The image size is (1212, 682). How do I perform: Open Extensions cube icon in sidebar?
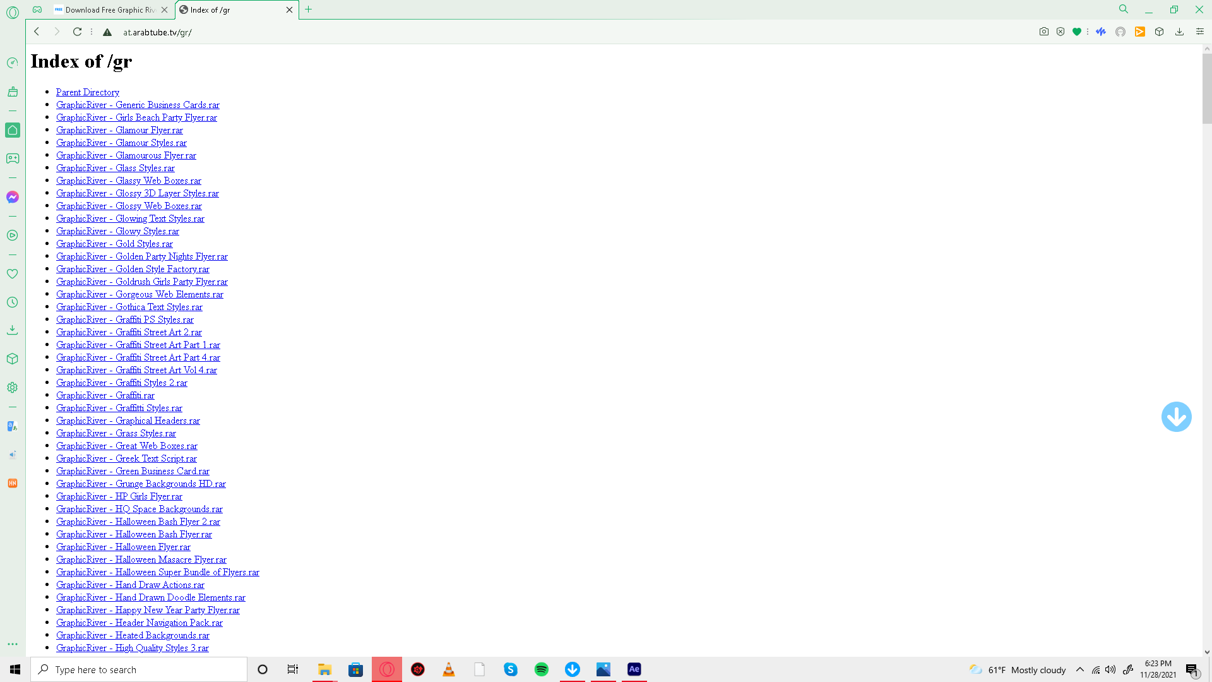point(13,359)
